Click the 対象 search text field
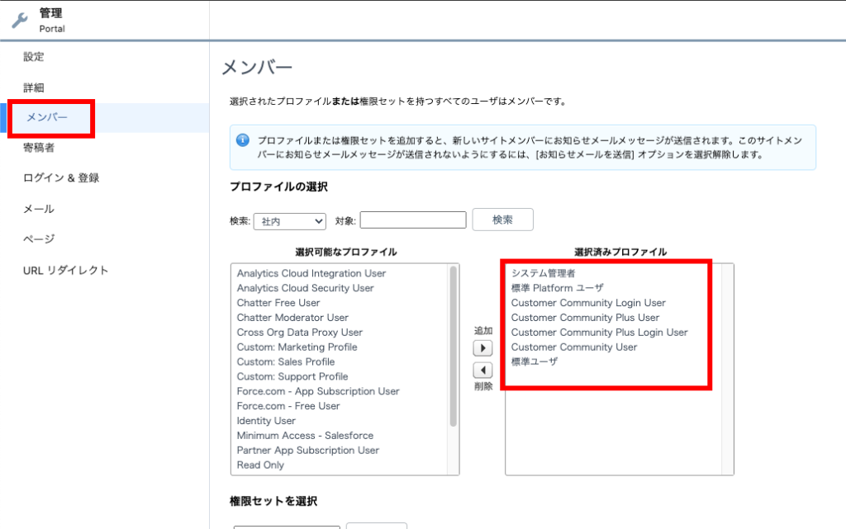Screen dimensions: 846x529 (413, 220)
